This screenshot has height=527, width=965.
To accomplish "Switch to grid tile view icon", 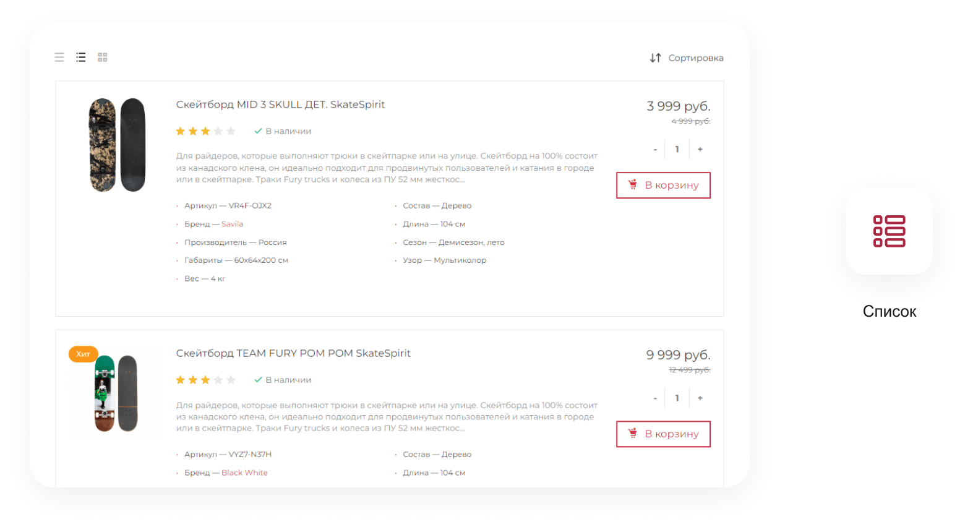I will [x=103, y=58].
